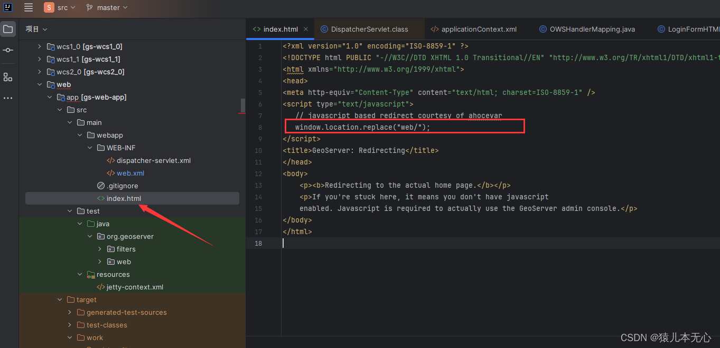Click the java test source folder icon
This screenshot has width=720, height=348.
pos(91,224)
